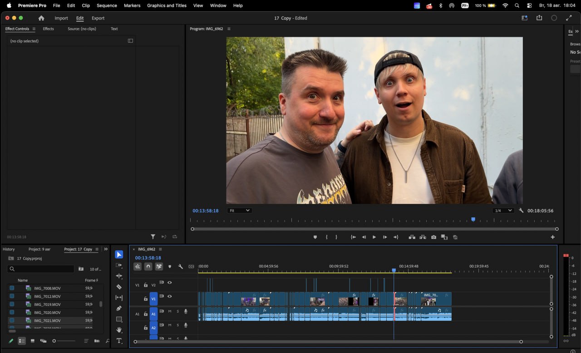Image resolution: width=581 pixels, height=353 pixels.
Task: Open sort icons menu in project panel
Action: (86, 341)
